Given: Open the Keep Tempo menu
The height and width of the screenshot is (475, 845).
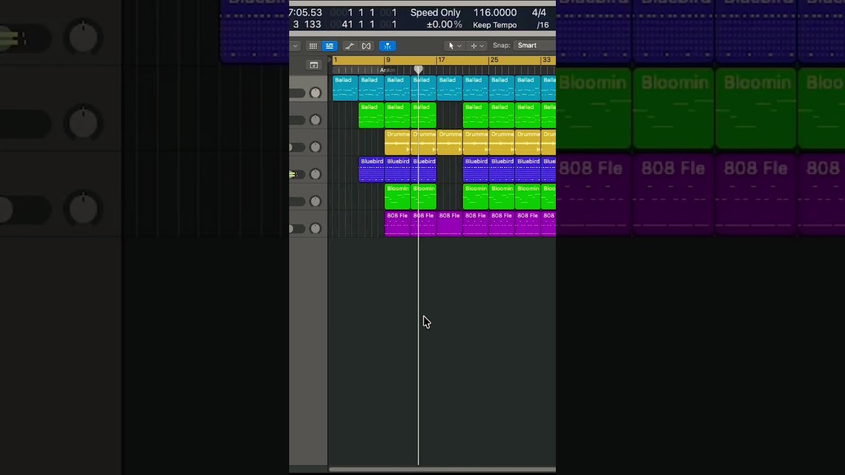Looking at the screenshot, I should (494, 25).
